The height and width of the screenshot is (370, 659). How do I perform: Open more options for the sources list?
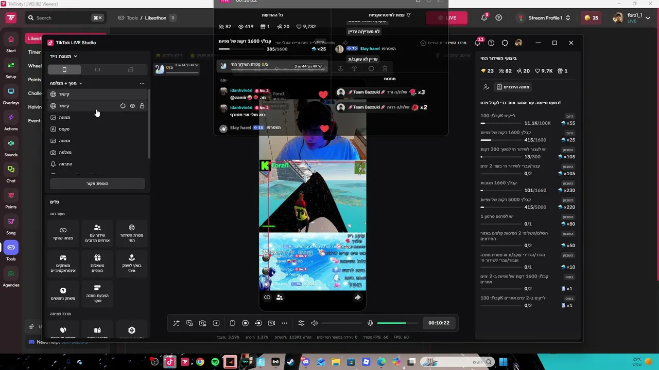coord(142,83)
